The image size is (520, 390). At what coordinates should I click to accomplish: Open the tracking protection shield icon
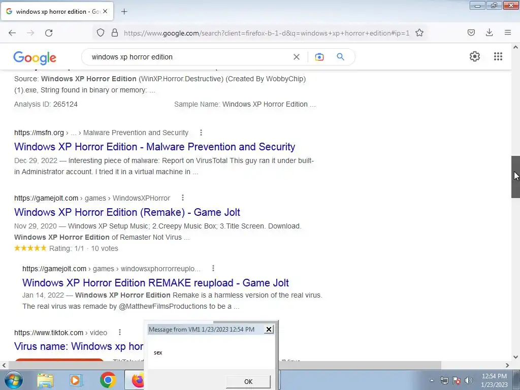point(101,33)
